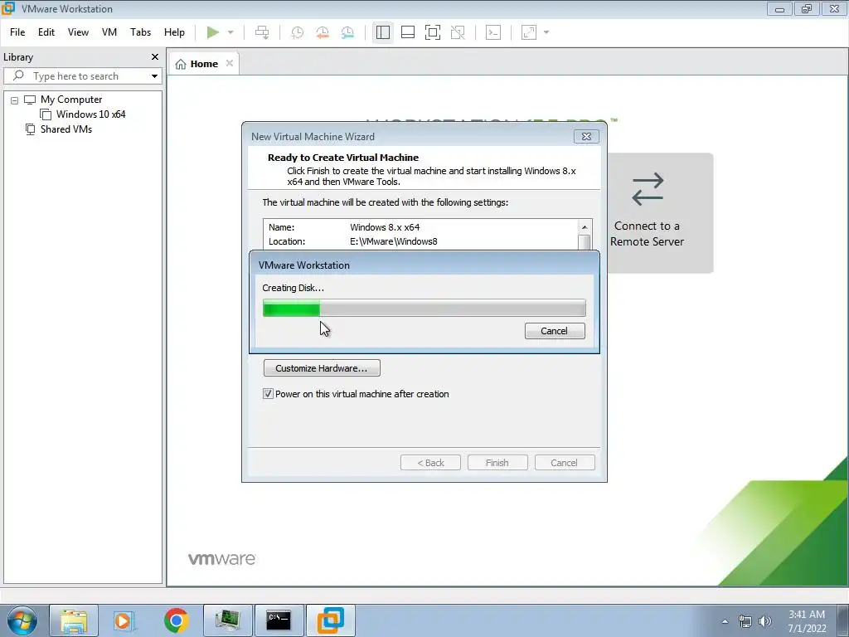This screenshot has height=637, width=849.
Task: Launch Google Chrome from the taskbar
Action: pyautogui.click(x=177, y=620)
